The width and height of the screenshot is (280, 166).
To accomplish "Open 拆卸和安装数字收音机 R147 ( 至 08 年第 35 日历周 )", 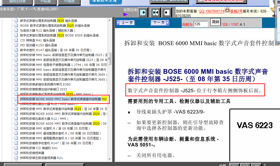I will pos(57,143).
